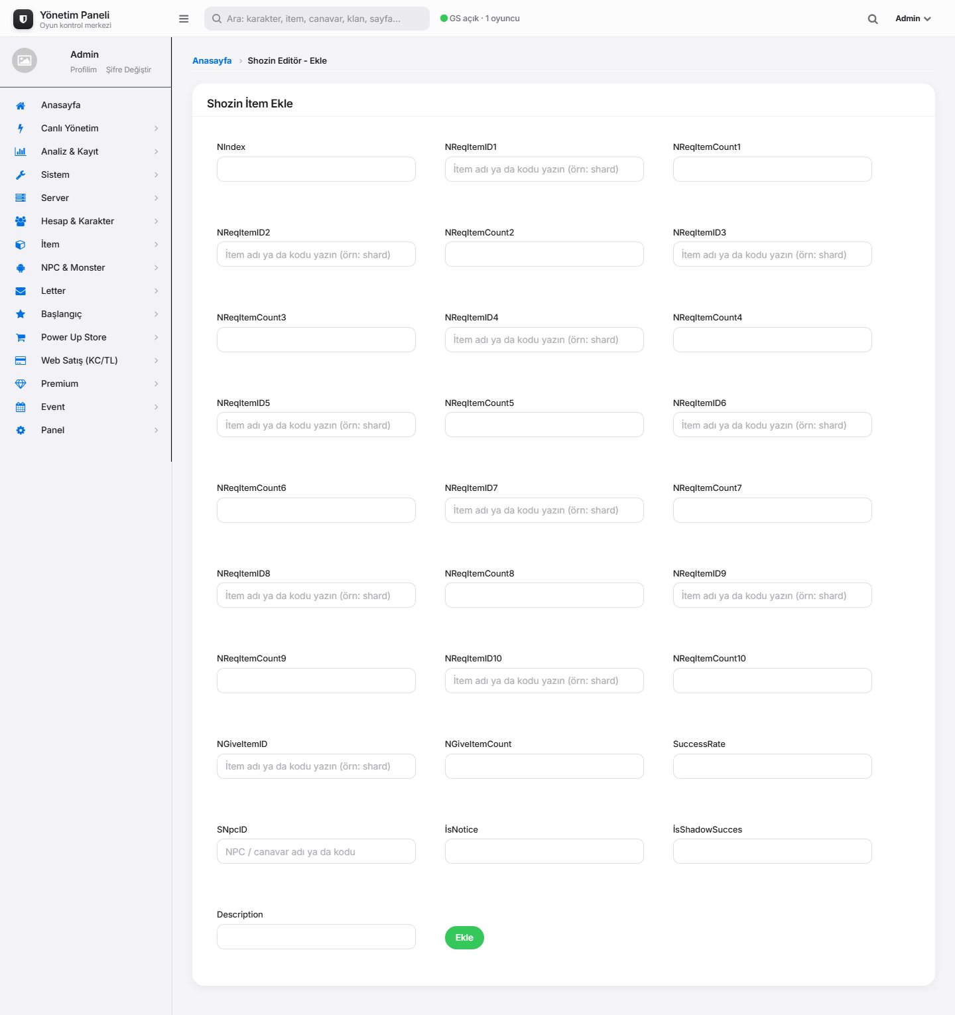
Task: Open the NPC & Monster menu item
Action: pos(86,267)
